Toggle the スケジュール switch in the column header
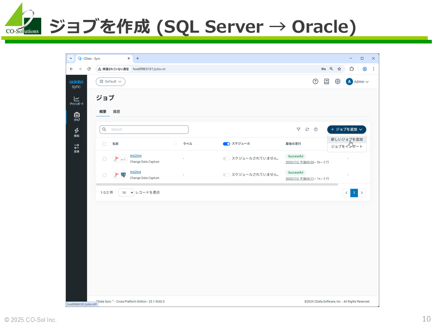 tap(227, 144)
